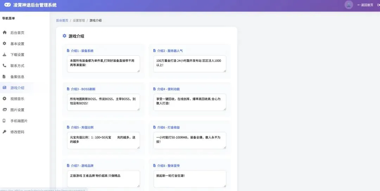Click the home icon beside 后台首页
This screenshot has width=380, height=191.
tap(5, 32)
